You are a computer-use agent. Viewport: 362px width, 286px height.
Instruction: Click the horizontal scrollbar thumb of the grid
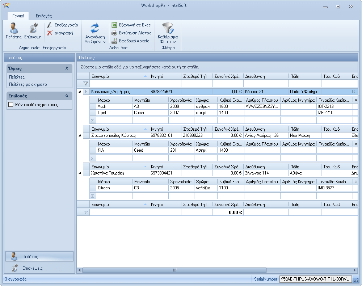point(174,270)
